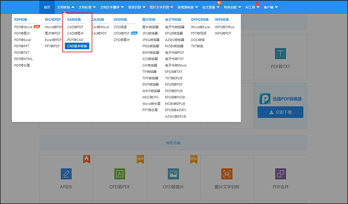Click the JPG转换器 link
348x204 pixels.
pos(150,33)
